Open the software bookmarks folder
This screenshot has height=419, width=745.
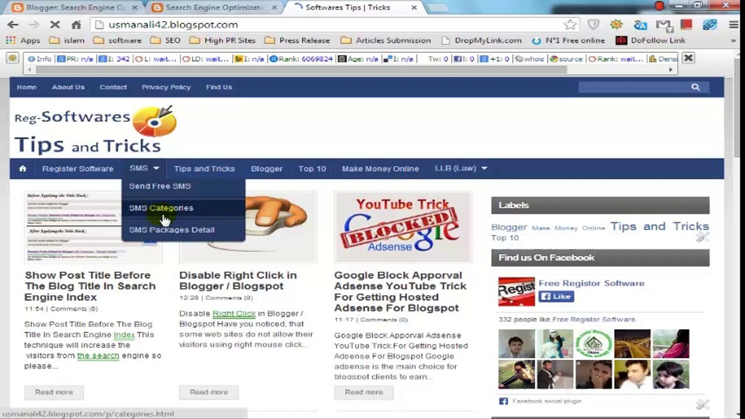(117, 40)
